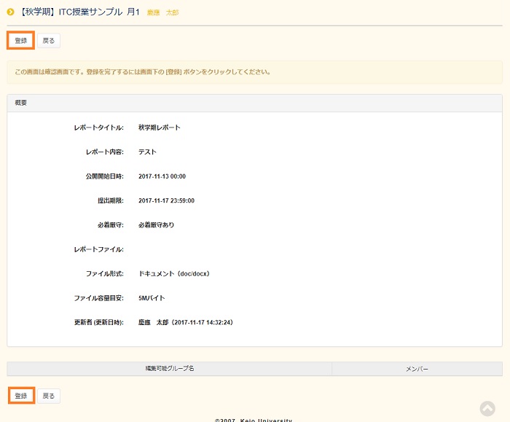
Task: Click the 必着厳守あり value
Action: [156, 225]
